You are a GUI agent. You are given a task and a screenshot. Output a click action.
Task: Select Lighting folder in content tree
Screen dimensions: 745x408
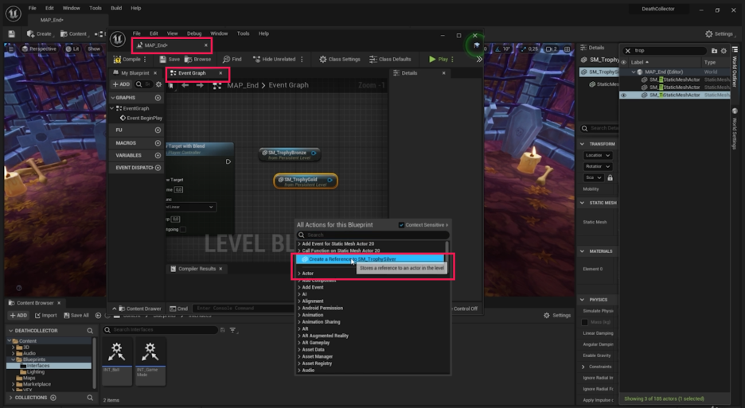coord(35,372)
